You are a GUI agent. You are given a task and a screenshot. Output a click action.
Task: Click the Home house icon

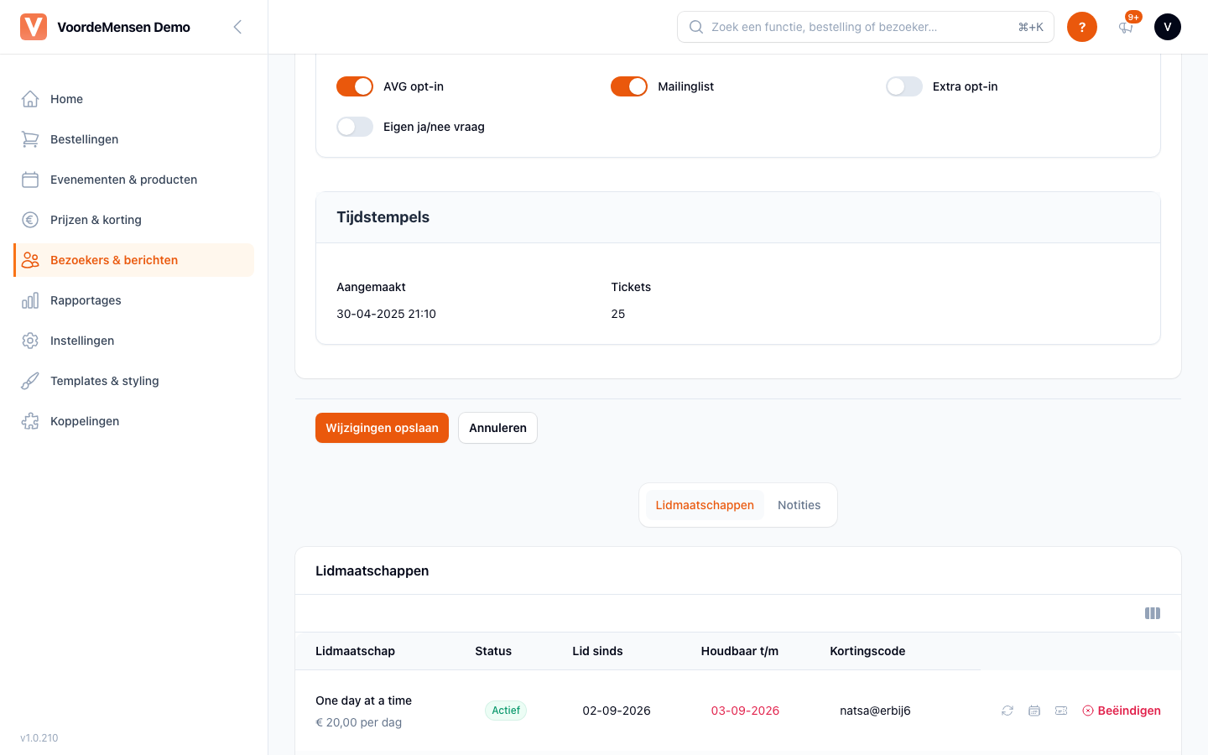click(x=30, y=99)
